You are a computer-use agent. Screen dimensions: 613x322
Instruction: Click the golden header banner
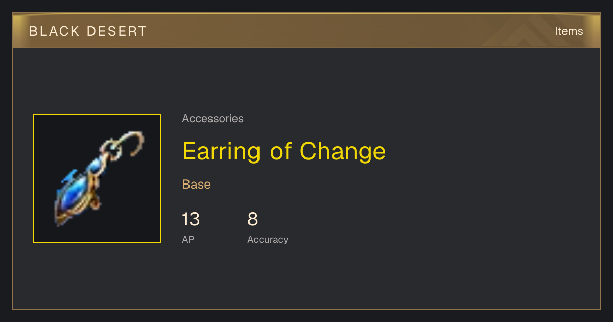(x=306, y=31)
